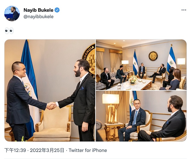Click the empty armchair in left photo
Image resolution: width=192 pixels, height=159 pixels.
tap(52, 123)
